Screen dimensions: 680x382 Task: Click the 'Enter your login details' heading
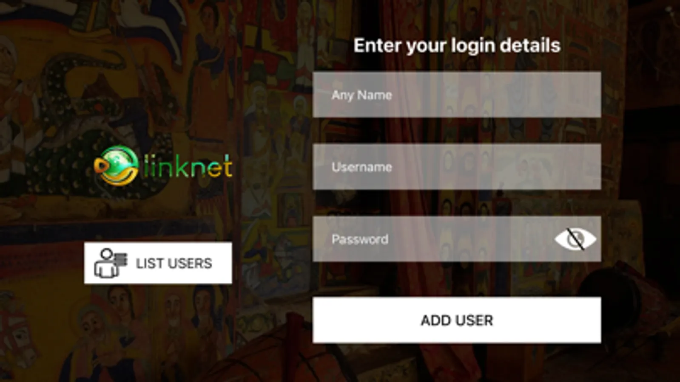click(457, 45)
